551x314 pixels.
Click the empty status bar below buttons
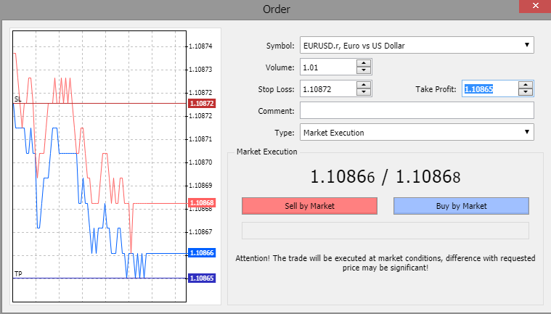point(385,231)
